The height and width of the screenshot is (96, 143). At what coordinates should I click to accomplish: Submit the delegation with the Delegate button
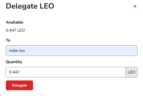19,85
